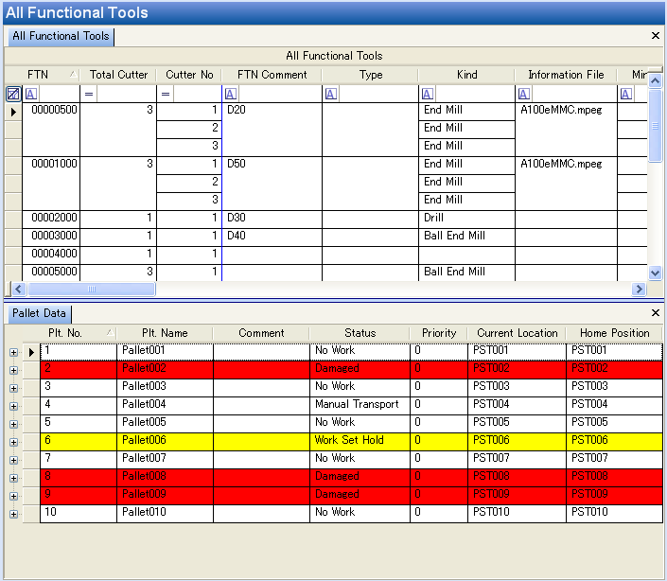
Task: Open Cutter No equals filter operator
Action: click(166, 94)
